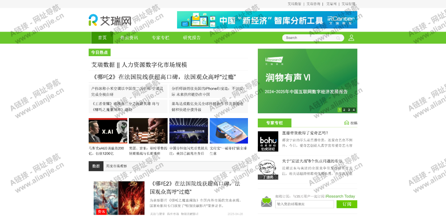This screenshot has height=217, width=446.
Task: Open top headline 《哪吒2》在法国院线获超高口碑
Action: (164, 77)
